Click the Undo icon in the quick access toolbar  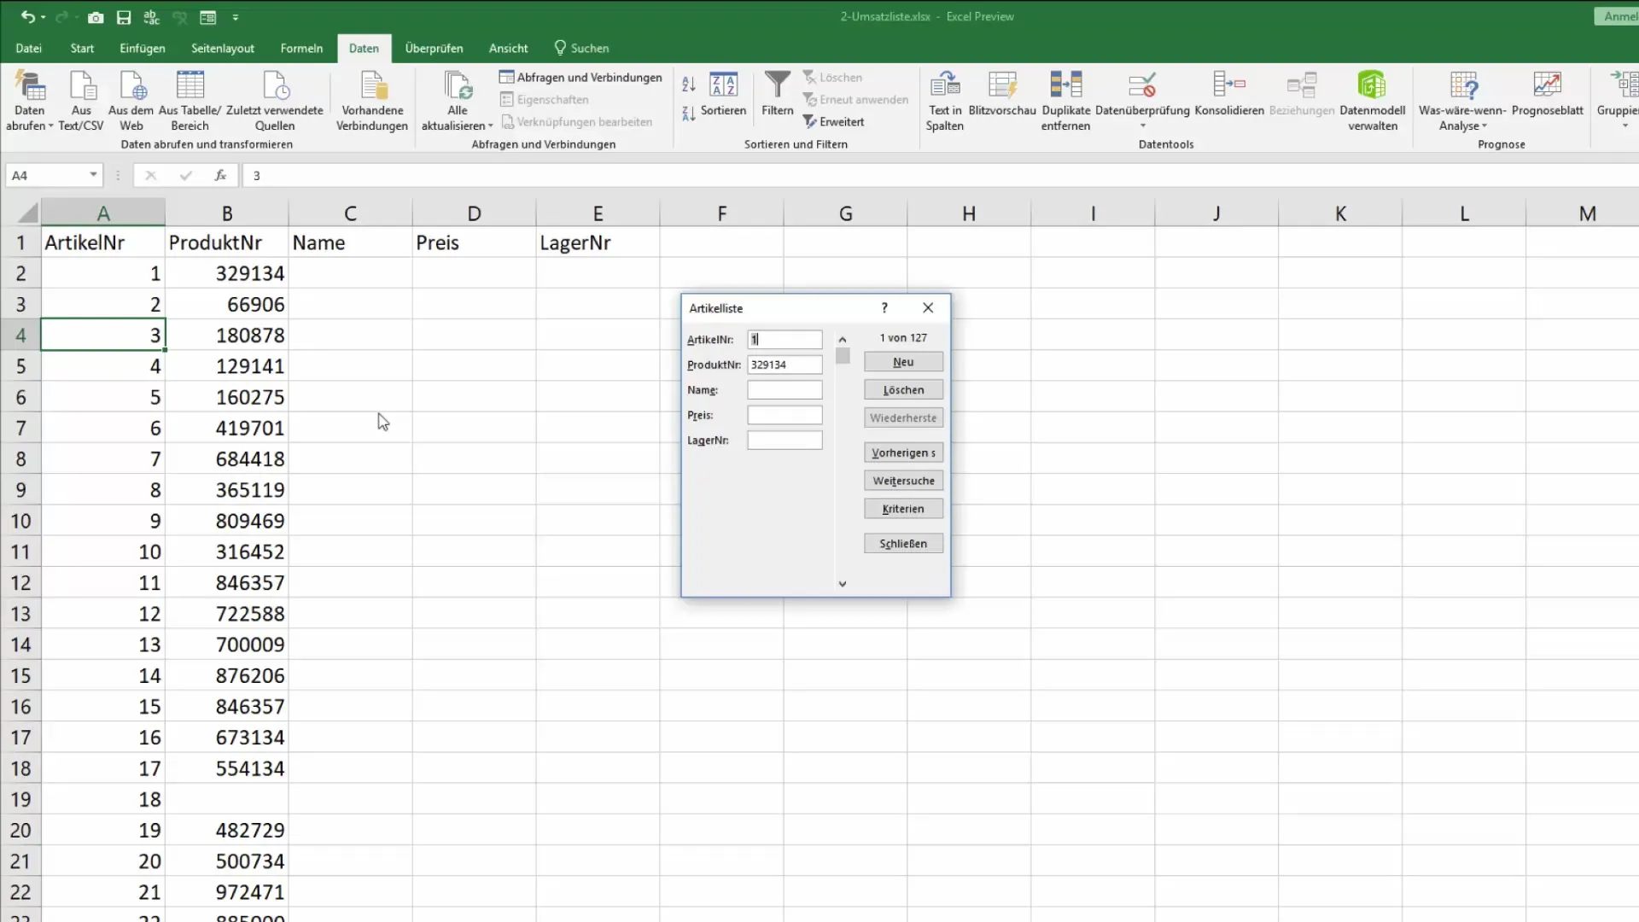tap(26, 16)
